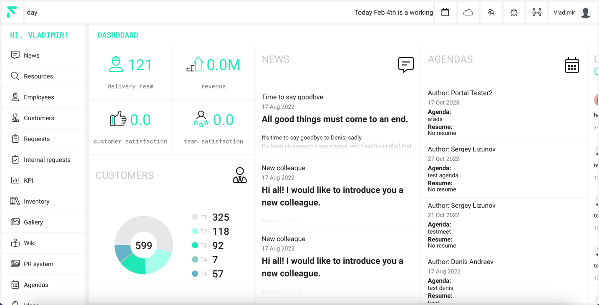Open the cloud icon in header
Viewport: 599px width, 305px height.
tap(468, 13)
